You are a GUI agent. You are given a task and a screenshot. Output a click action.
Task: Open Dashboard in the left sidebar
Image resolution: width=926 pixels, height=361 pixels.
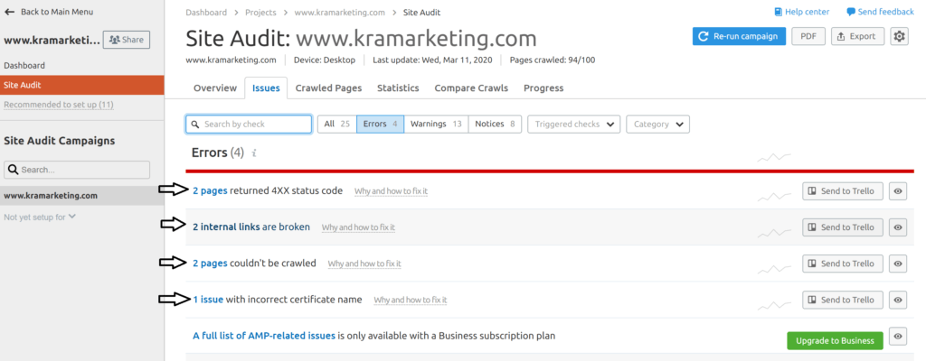tap(24, 66)
